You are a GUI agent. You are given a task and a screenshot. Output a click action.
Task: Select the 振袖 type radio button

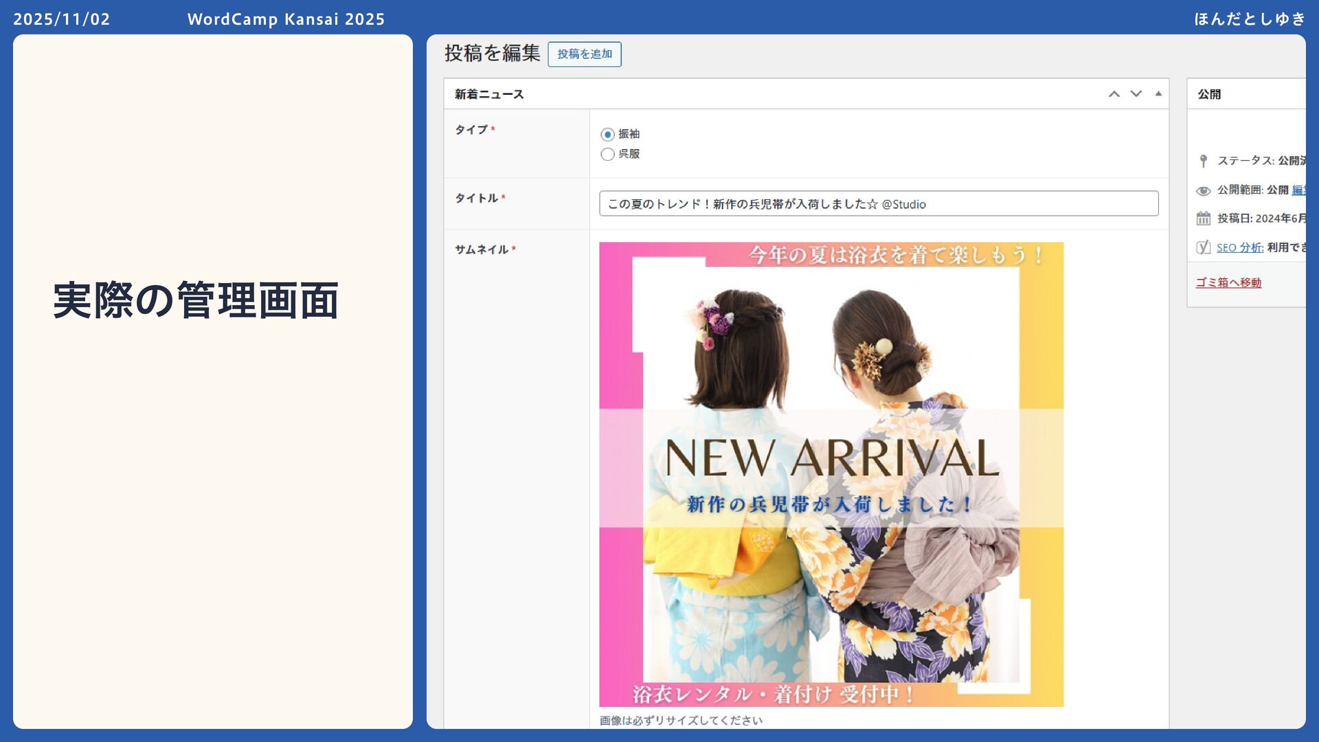607,135
